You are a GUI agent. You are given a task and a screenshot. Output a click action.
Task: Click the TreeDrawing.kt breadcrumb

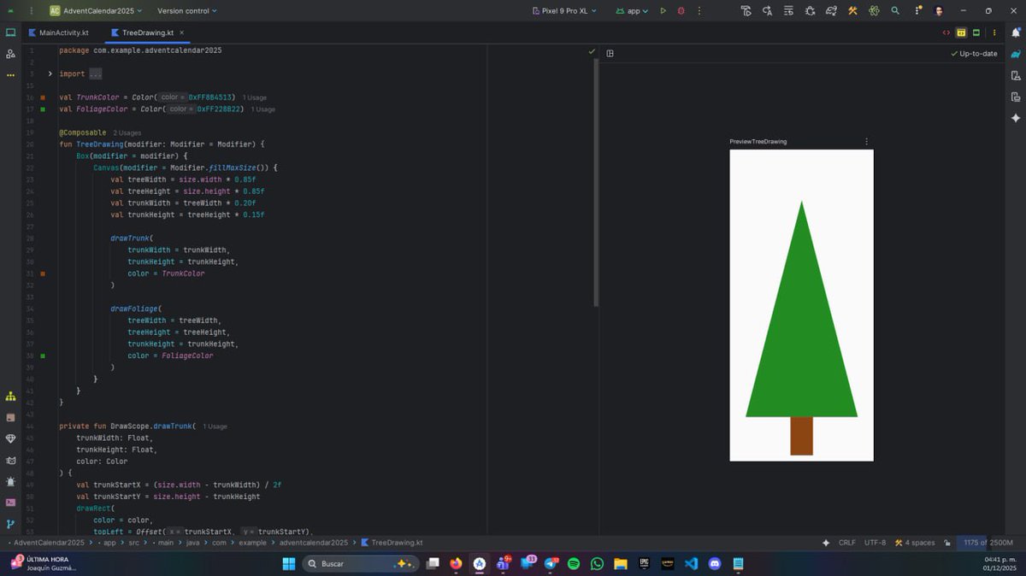pyautogui.click(x=392, y=543)
